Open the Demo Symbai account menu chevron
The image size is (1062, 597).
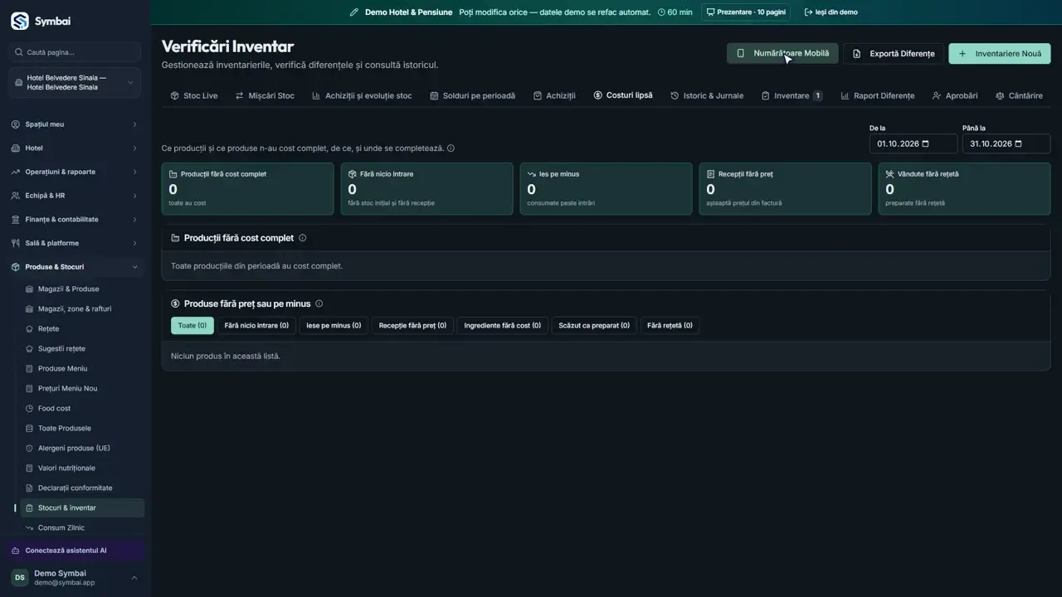[134, 578]
